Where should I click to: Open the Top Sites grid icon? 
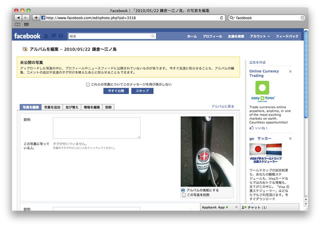(26, 24)
